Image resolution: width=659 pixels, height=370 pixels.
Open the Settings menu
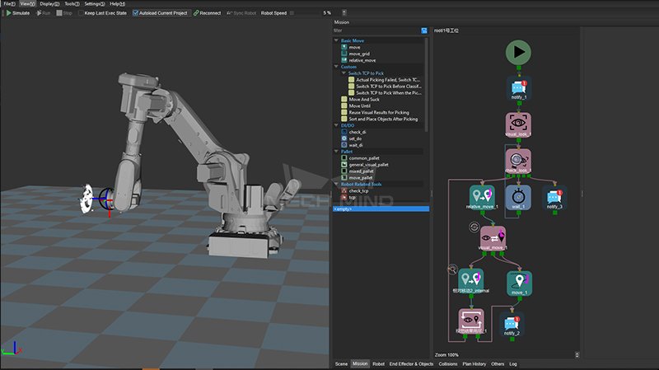94,4
